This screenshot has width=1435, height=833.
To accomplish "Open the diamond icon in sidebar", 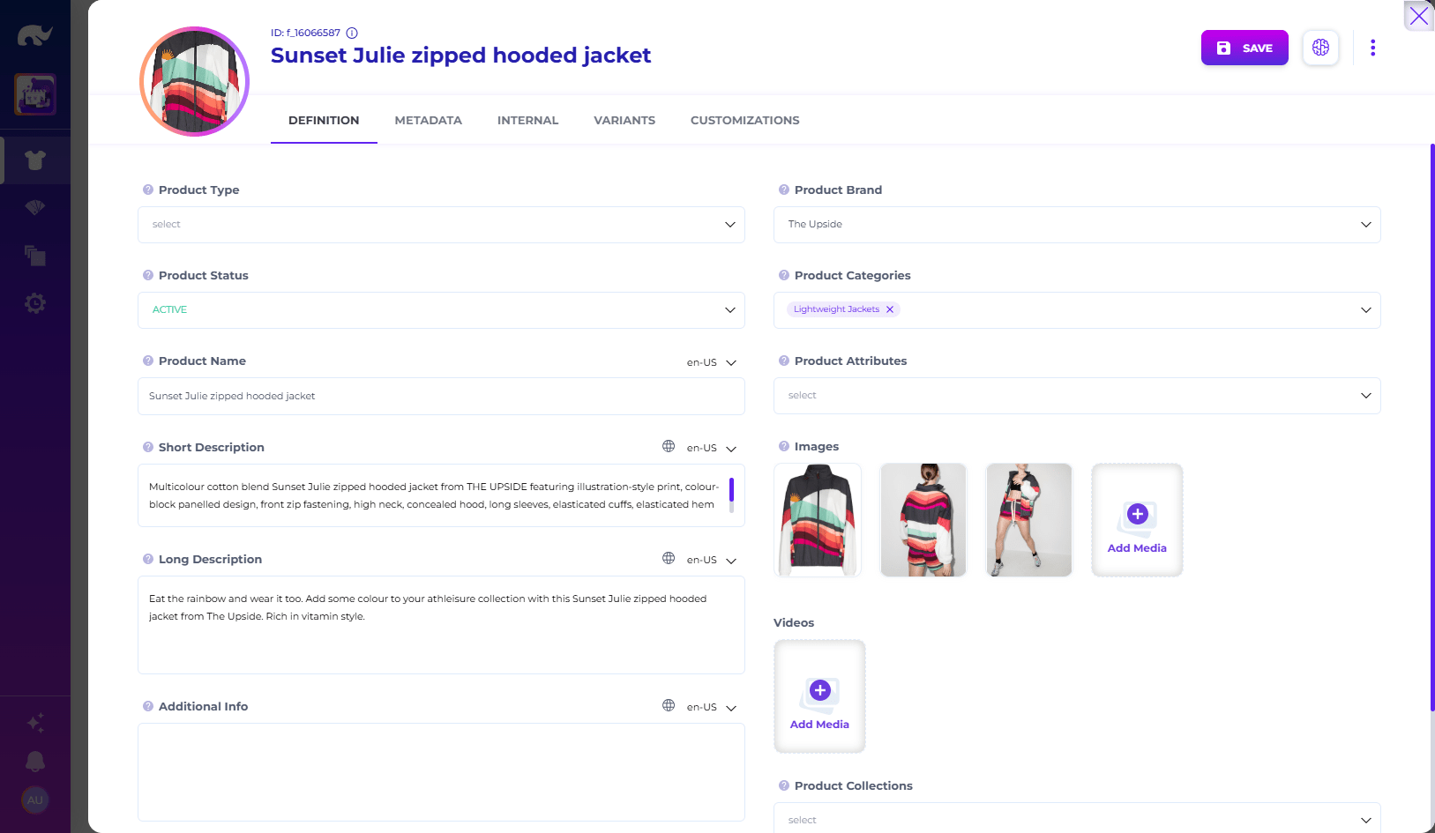I will click(x=35, y=208).
